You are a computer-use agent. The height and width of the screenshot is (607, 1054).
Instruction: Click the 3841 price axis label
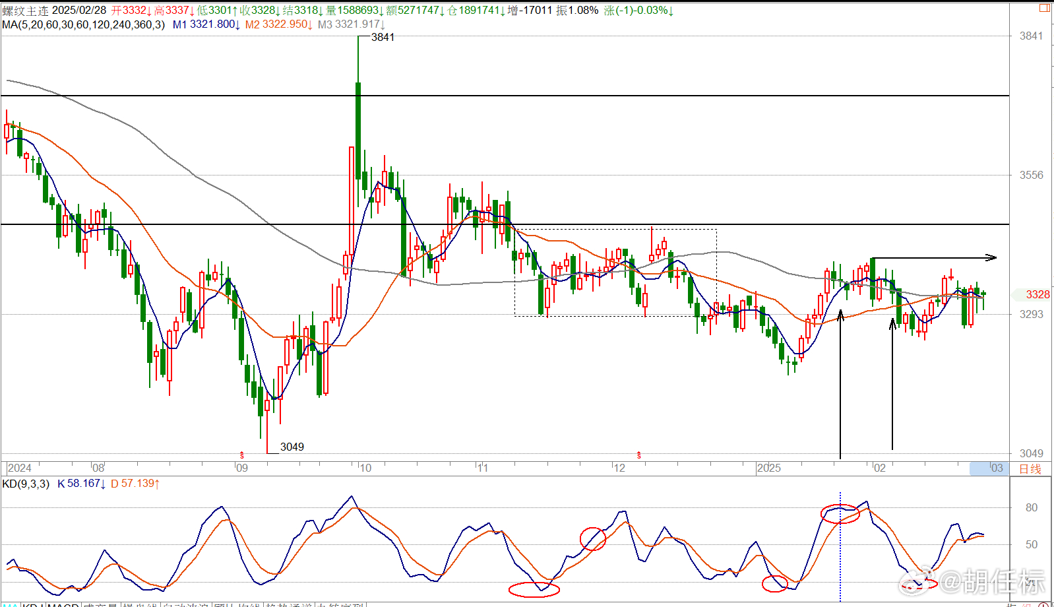1032,36
